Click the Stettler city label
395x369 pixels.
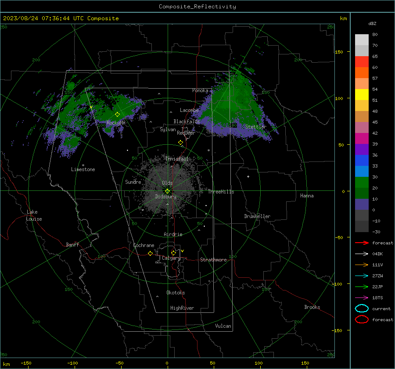tap(256, 127)
